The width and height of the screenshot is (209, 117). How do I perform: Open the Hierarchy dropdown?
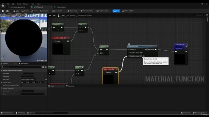(x=45, y=11)
